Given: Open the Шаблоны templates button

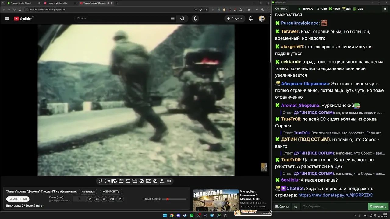Looking at the screenshot, I should click(282, 207).
